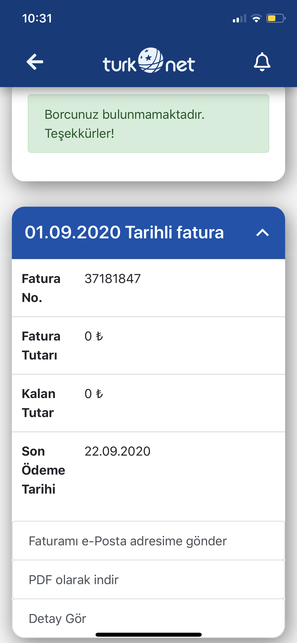This screenshot has height=643, width=297.
Task: Download invoice with PDF olarak indir
Action: click(148, 580)
